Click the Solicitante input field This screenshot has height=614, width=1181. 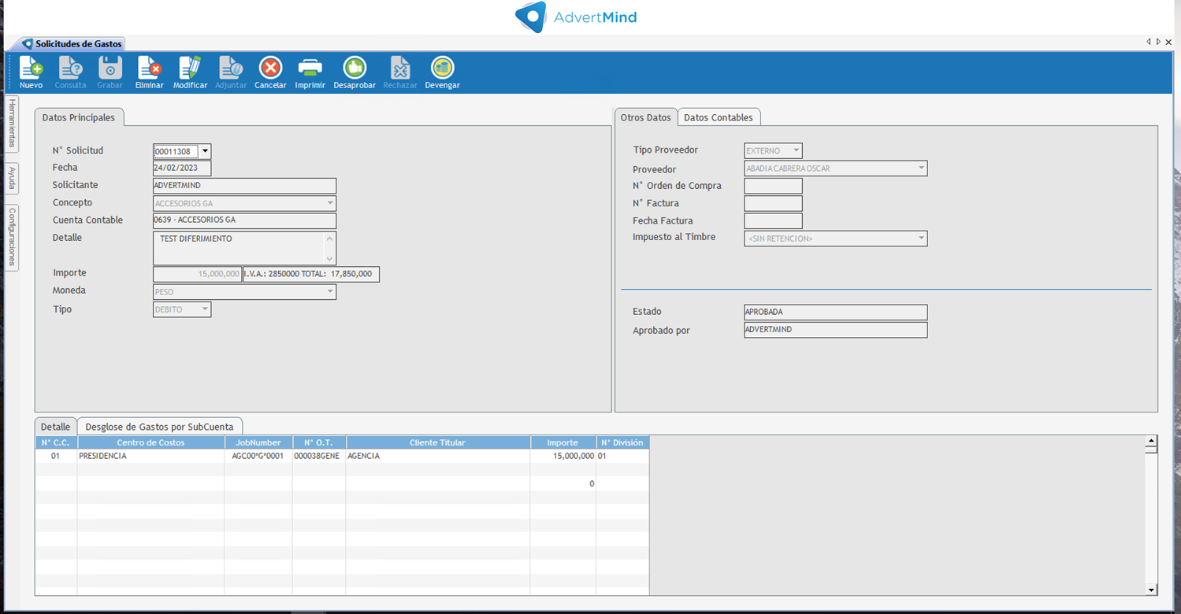tap(244, 186)
